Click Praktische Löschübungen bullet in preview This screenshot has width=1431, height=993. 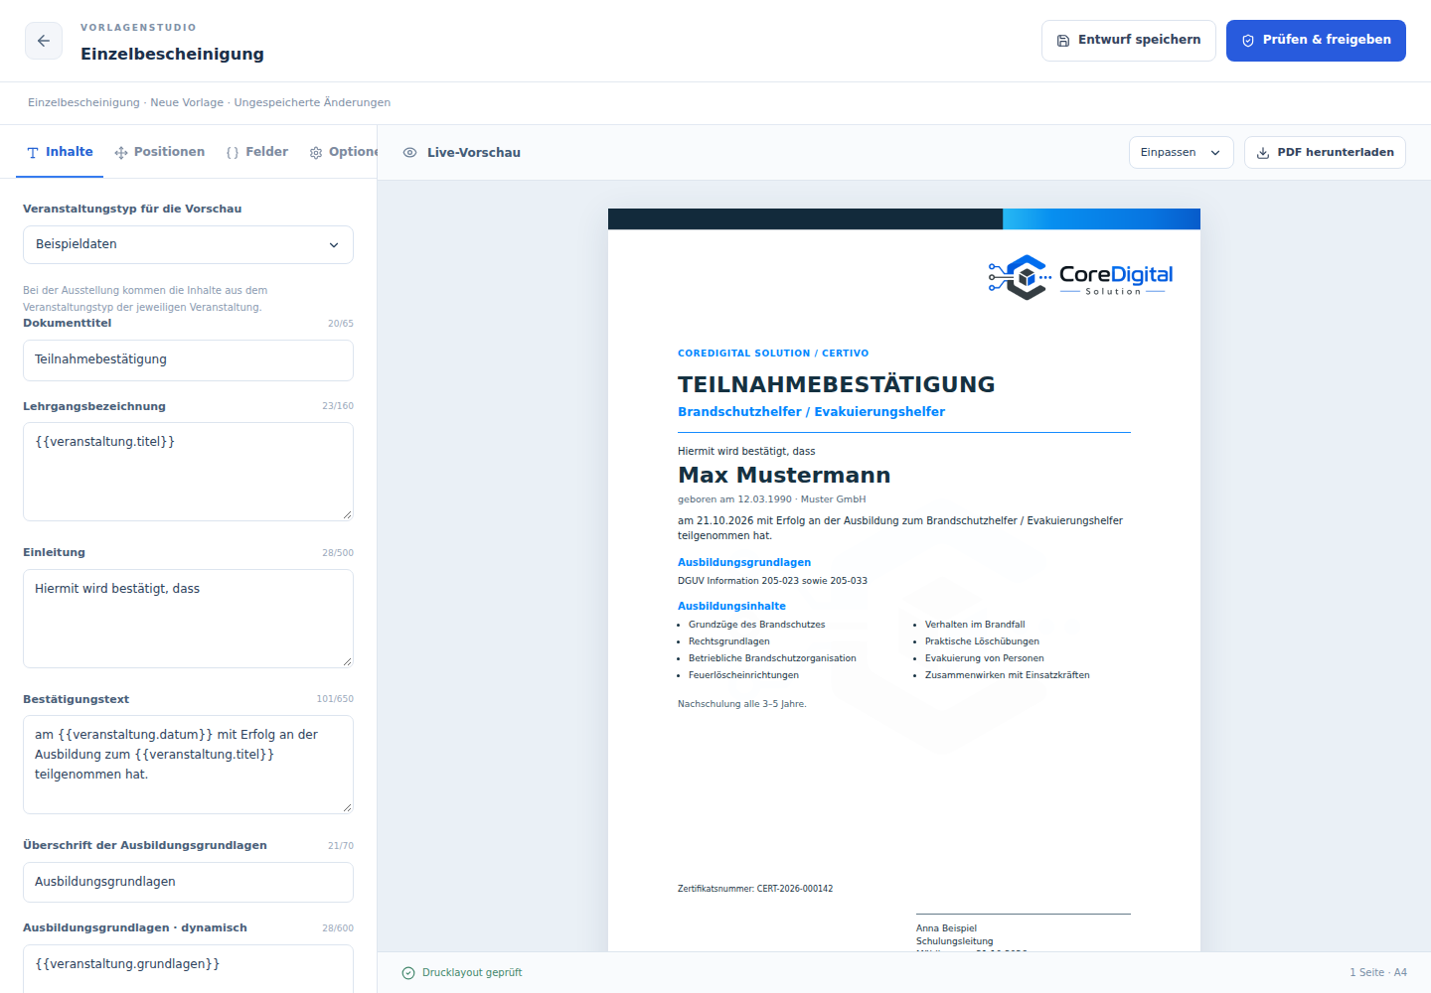(x=982, y=641)
